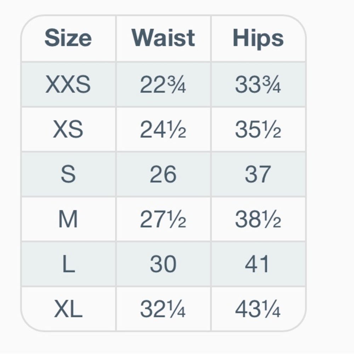Select the M size cell
Viewport: 354px width, 354px height.
(x=68, y=219)
